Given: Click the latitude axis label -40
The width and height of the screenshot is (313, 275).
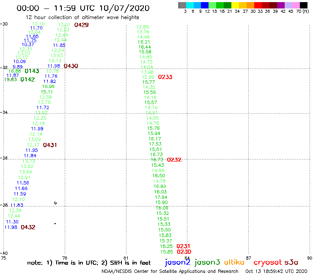Looking at the screenshot, I should point(4,253).
